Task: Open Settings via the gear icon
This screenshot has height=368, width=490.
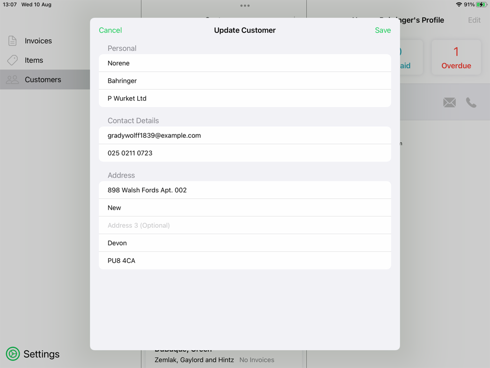Action: pos(13,354)
